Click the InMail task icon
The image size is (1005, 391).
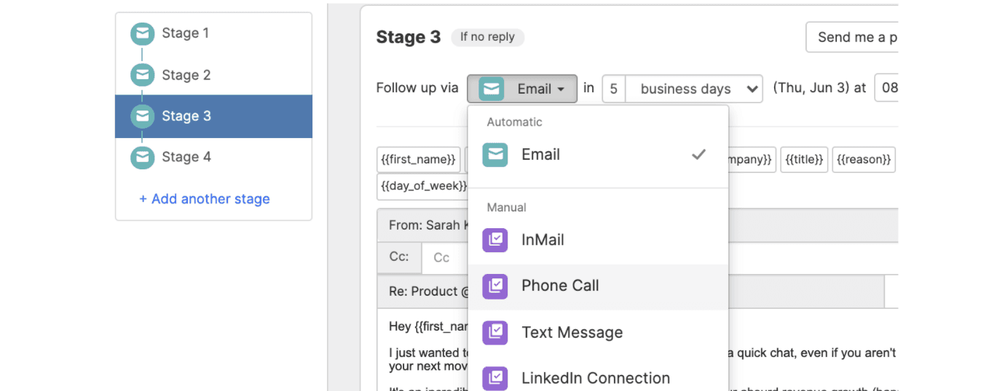(x=494, y=241)
